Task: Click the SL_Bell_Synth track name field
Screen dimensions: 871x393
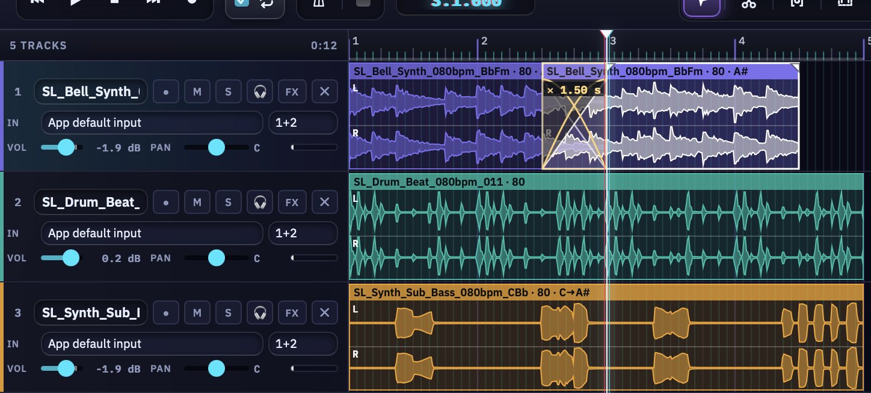Action: 91,92
